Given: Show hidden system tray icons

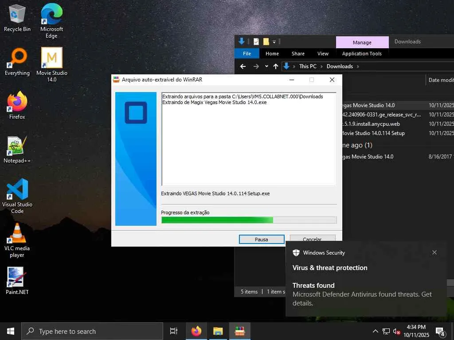Looking at the screenshot, I should point(375,331).
